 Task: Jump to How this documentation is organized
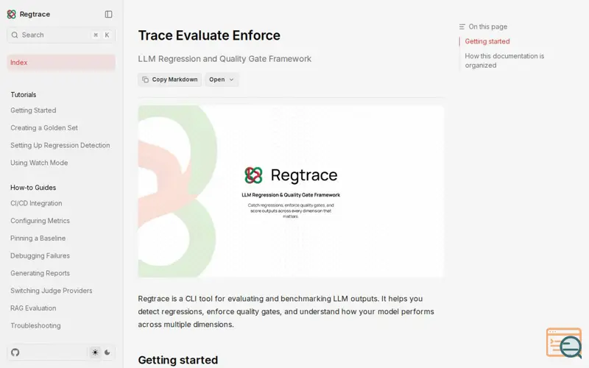504,60
